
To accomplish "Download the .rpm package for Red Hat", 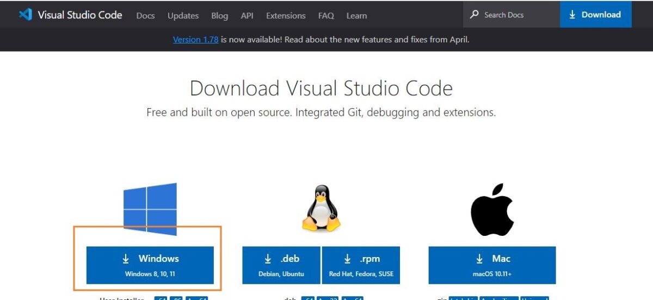I will [x=361, y=265].
